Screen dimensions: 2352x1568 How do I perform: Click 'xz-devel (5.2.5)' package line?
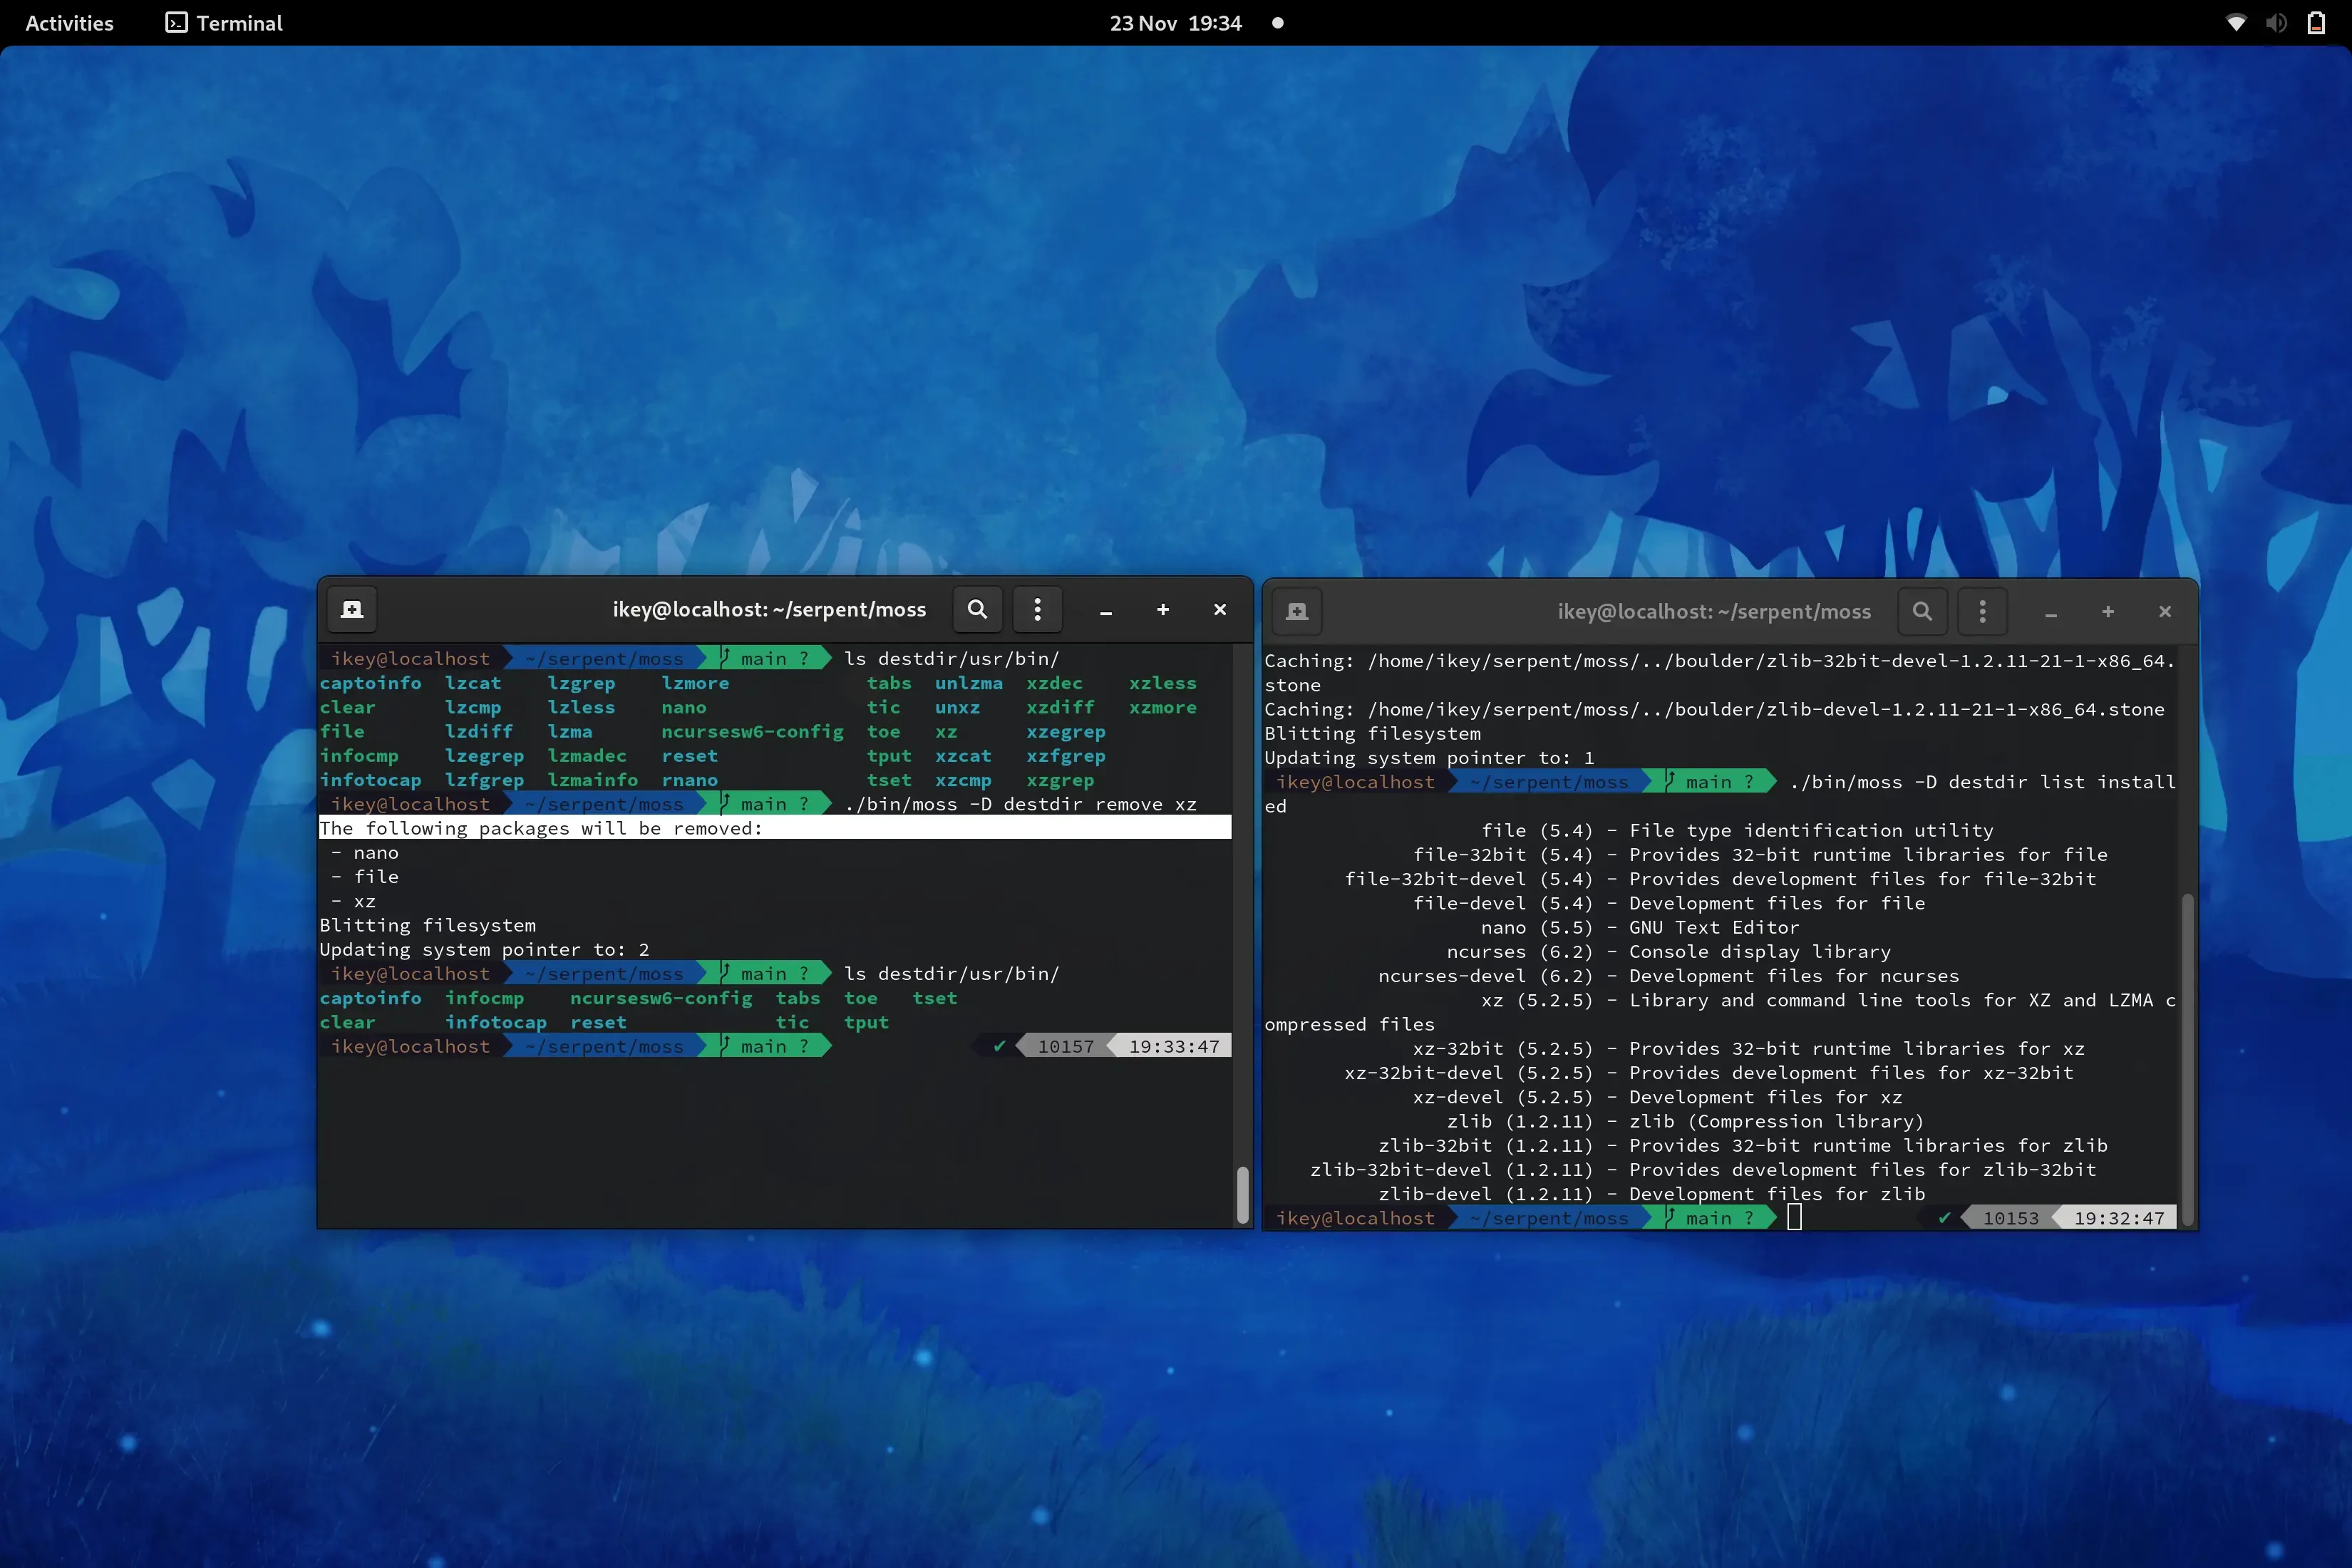click(x=1657, y=1097)
